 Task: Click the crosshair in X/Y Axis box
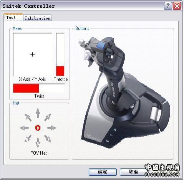pos(32,54)
